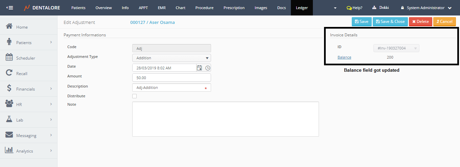Open the Scheduler calendar icon in sidebar
Image resolution: width=460 pixels, height=167 pixels.
[x=9, y=58]
